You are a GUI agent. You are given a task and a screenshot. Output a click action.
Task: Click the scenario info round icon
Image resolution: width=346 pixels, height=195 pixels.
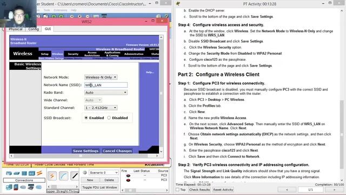coord(85,172)
